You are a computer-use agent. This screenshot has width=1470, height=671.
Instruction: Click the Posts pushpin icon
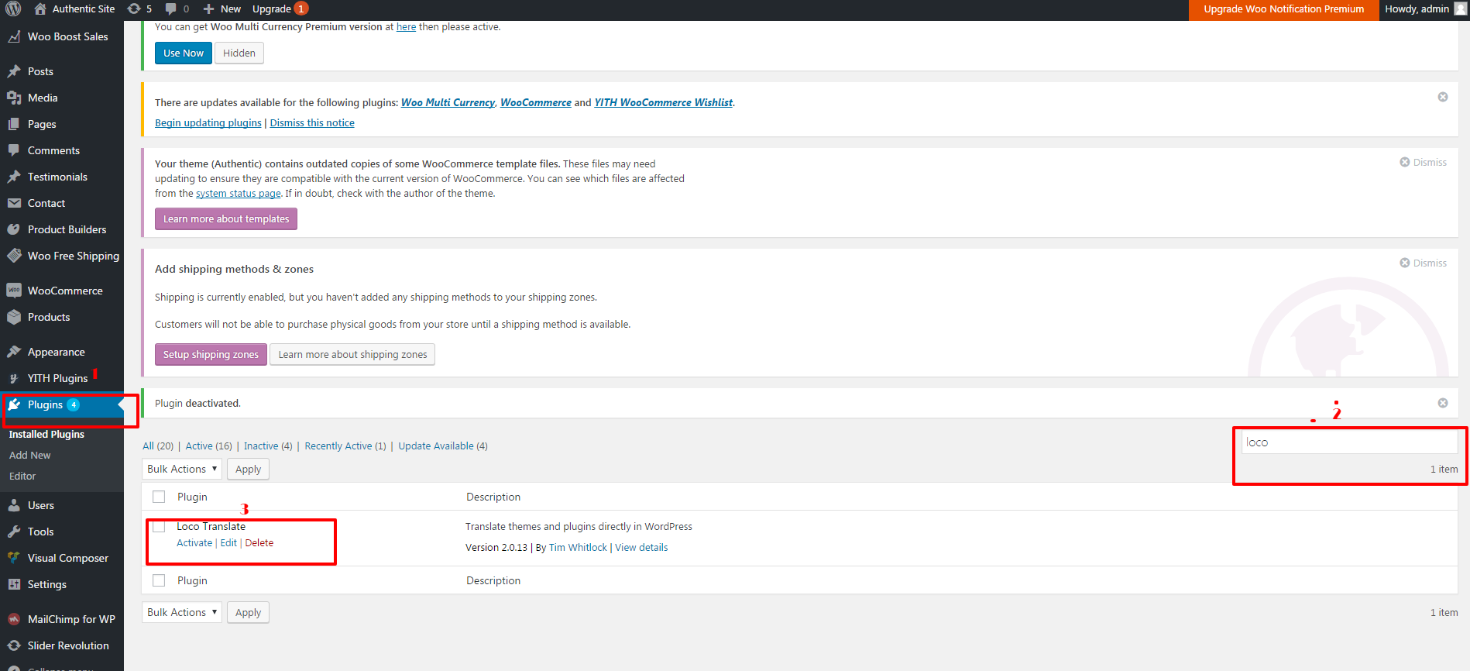[x=14, y=71]
